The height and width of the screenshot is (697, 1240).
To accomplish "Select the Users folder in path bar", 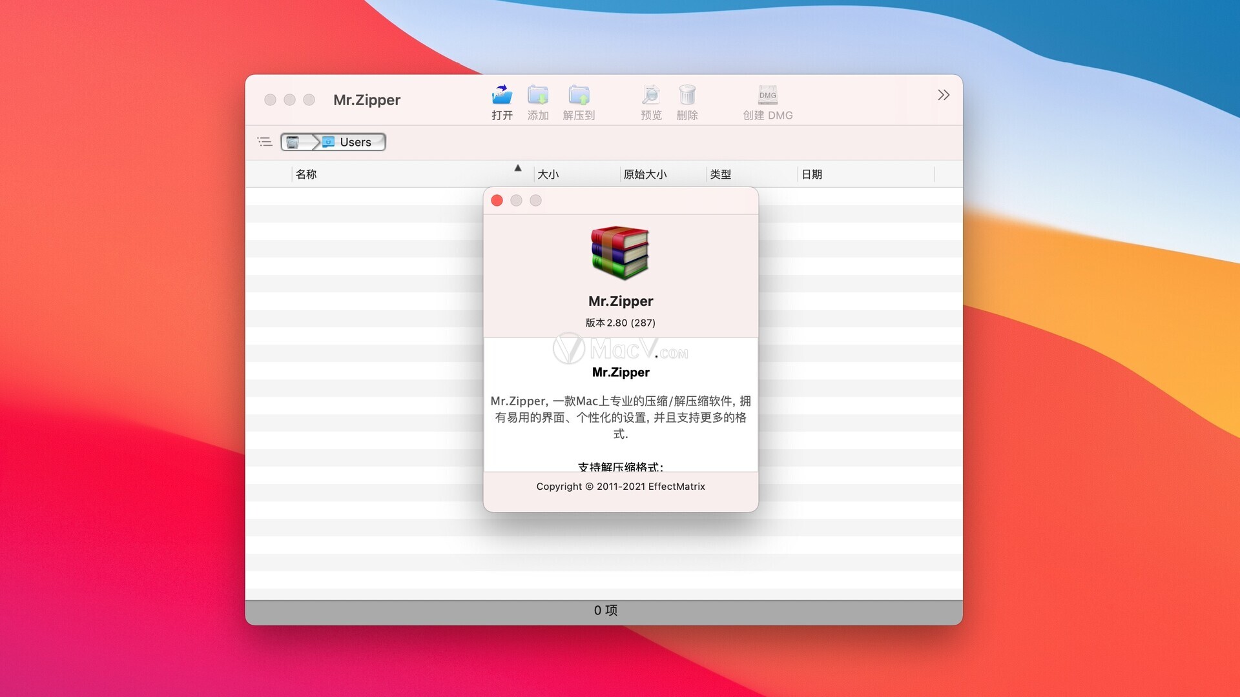I will tap(349, 142).
